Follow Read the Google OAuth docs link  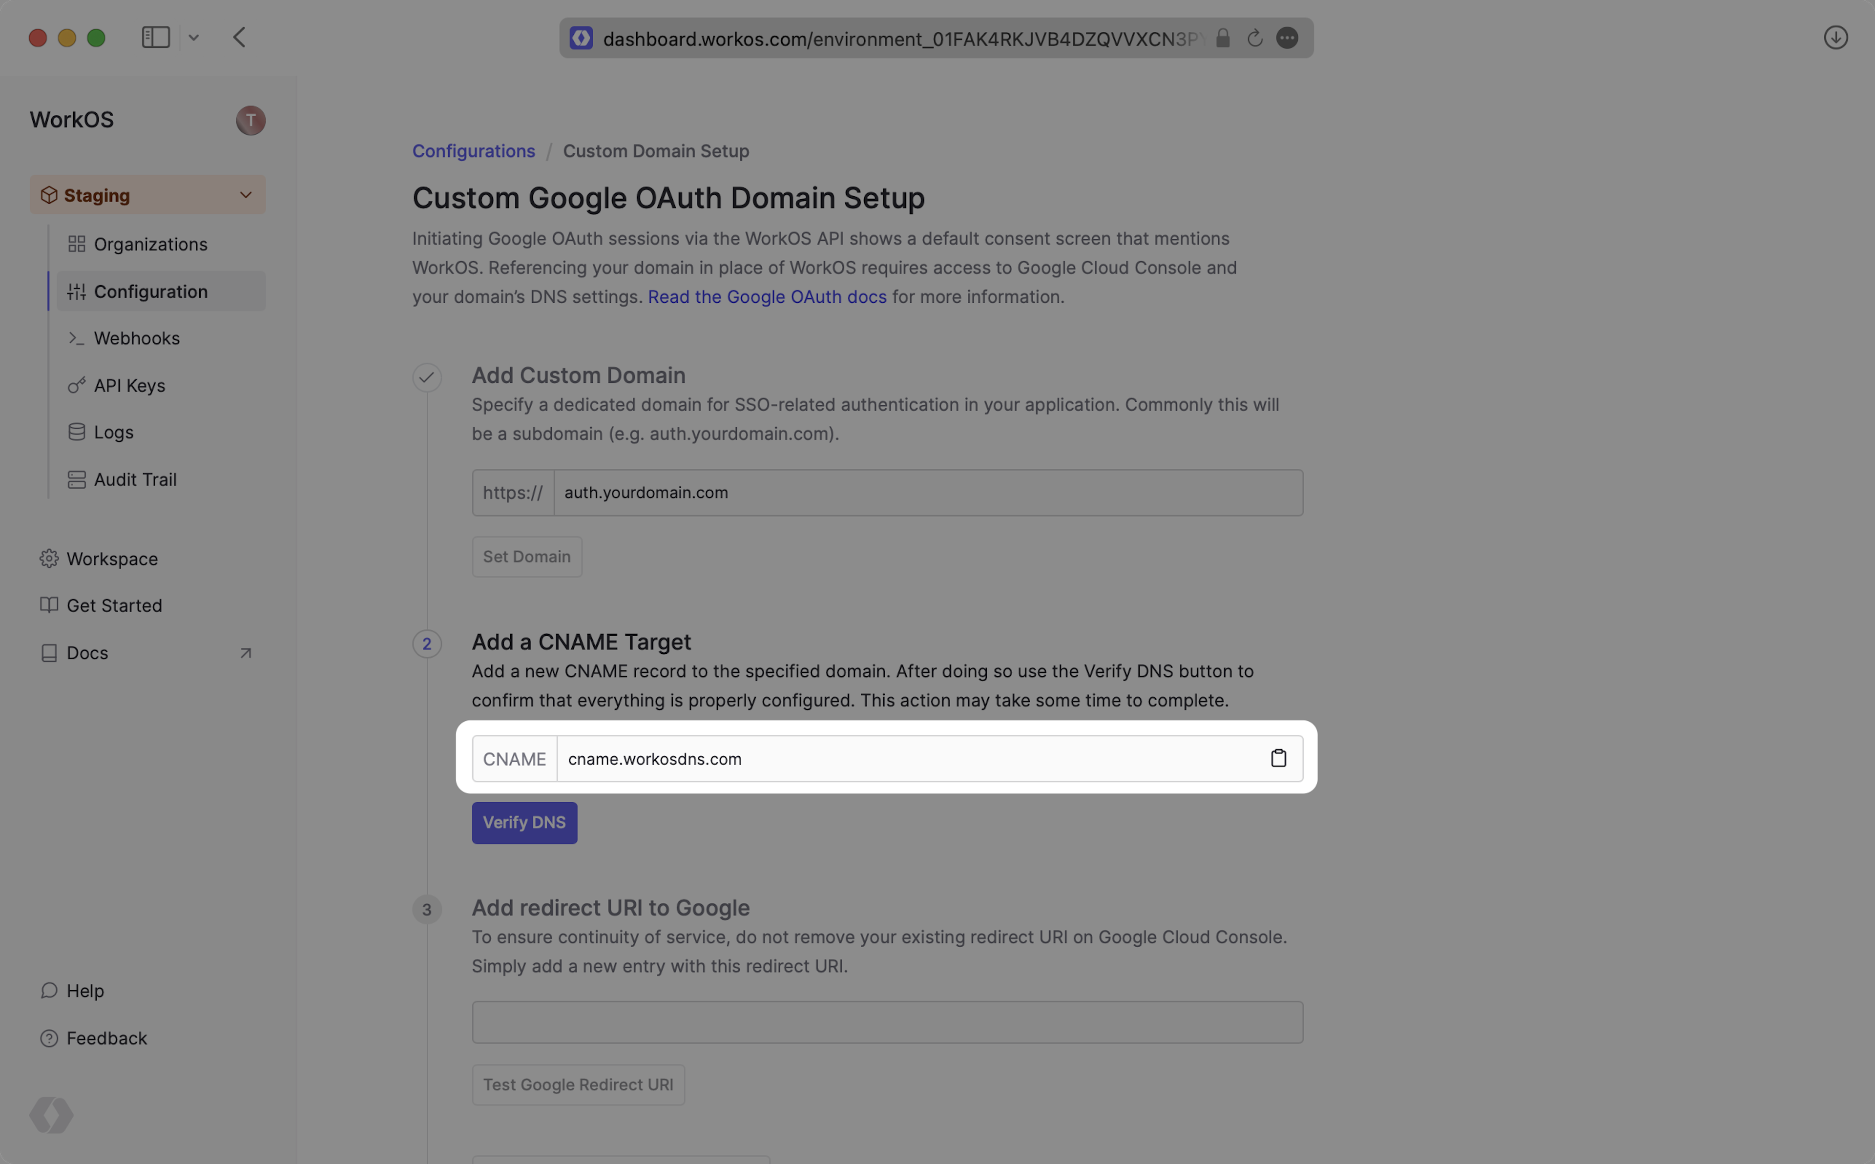pos(767,297)
